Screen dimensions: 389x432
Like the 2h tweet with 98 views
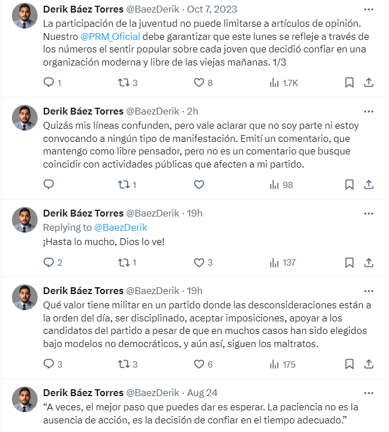[199, 185]
